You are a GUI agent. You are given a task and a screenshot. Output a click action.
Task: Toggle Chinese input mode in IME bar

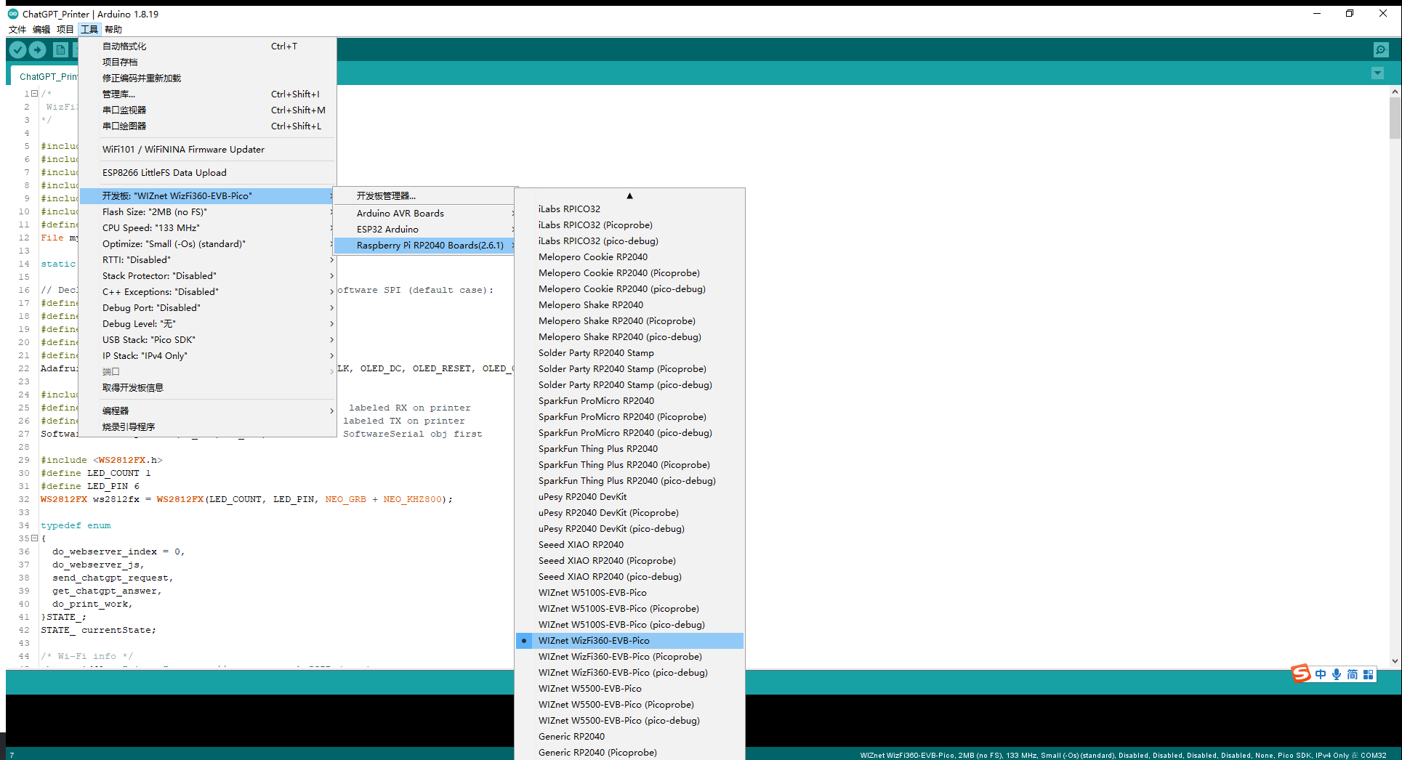click(1320, 674)
